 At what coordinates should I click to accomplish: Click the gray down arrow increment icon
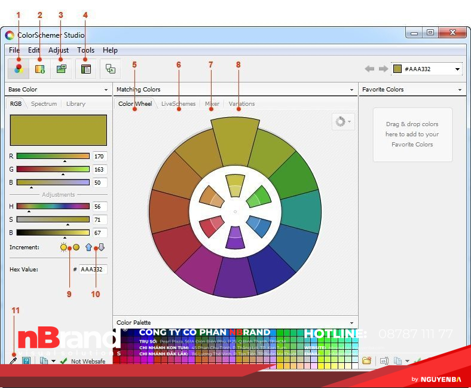pos(101,247)
